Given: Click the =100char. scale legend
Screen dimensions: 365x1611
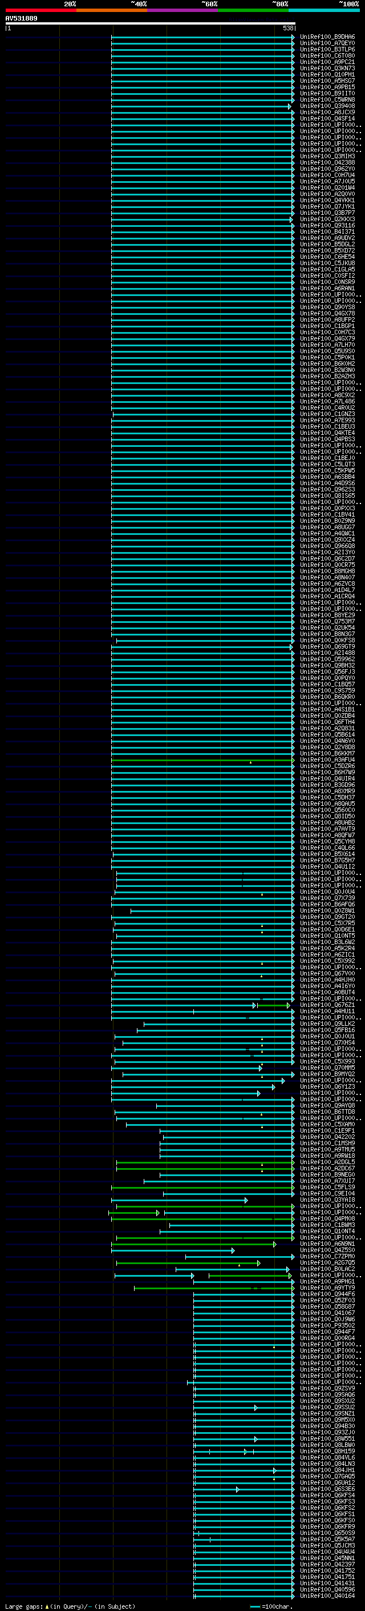Looking at the screenshot, I should (x=273, y=1606).
